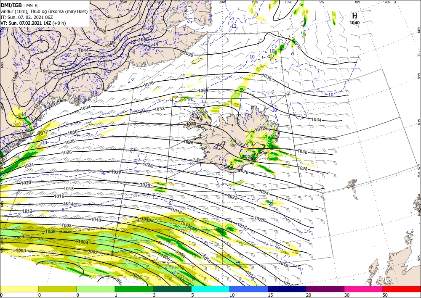Image resolution: width=421 pixels, height=298 pixels.
Task: Click the 1048 isobar label
Action: [101, 31]
